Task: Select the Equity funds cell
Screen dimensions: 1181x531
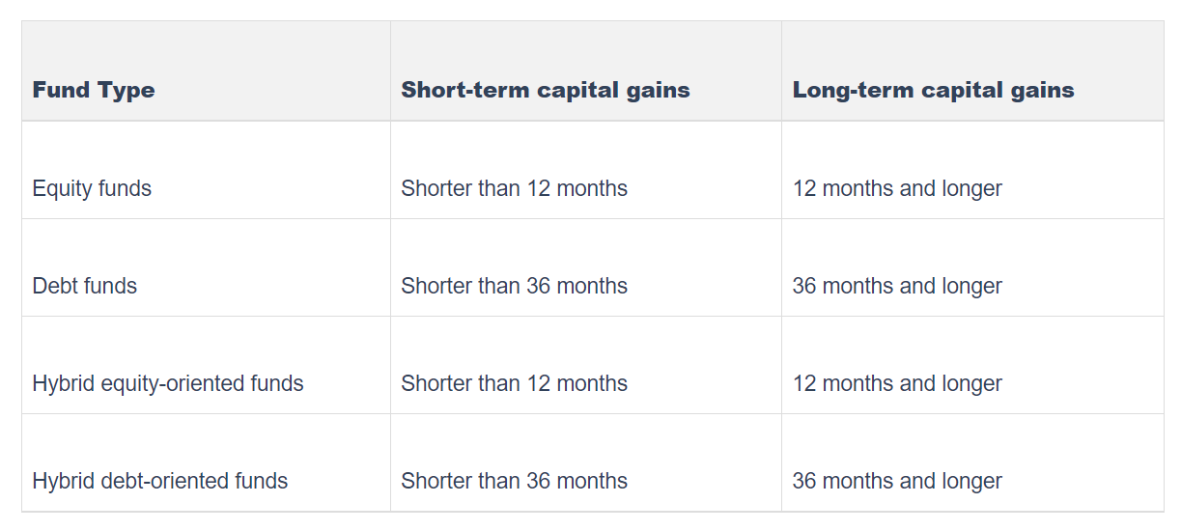Action: (x=92, y=188)
